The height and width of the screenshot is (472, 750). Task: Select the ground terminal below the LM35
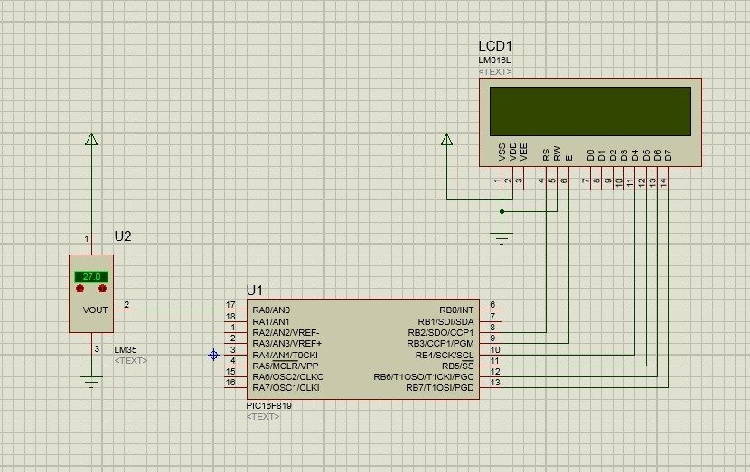point(91,382)
